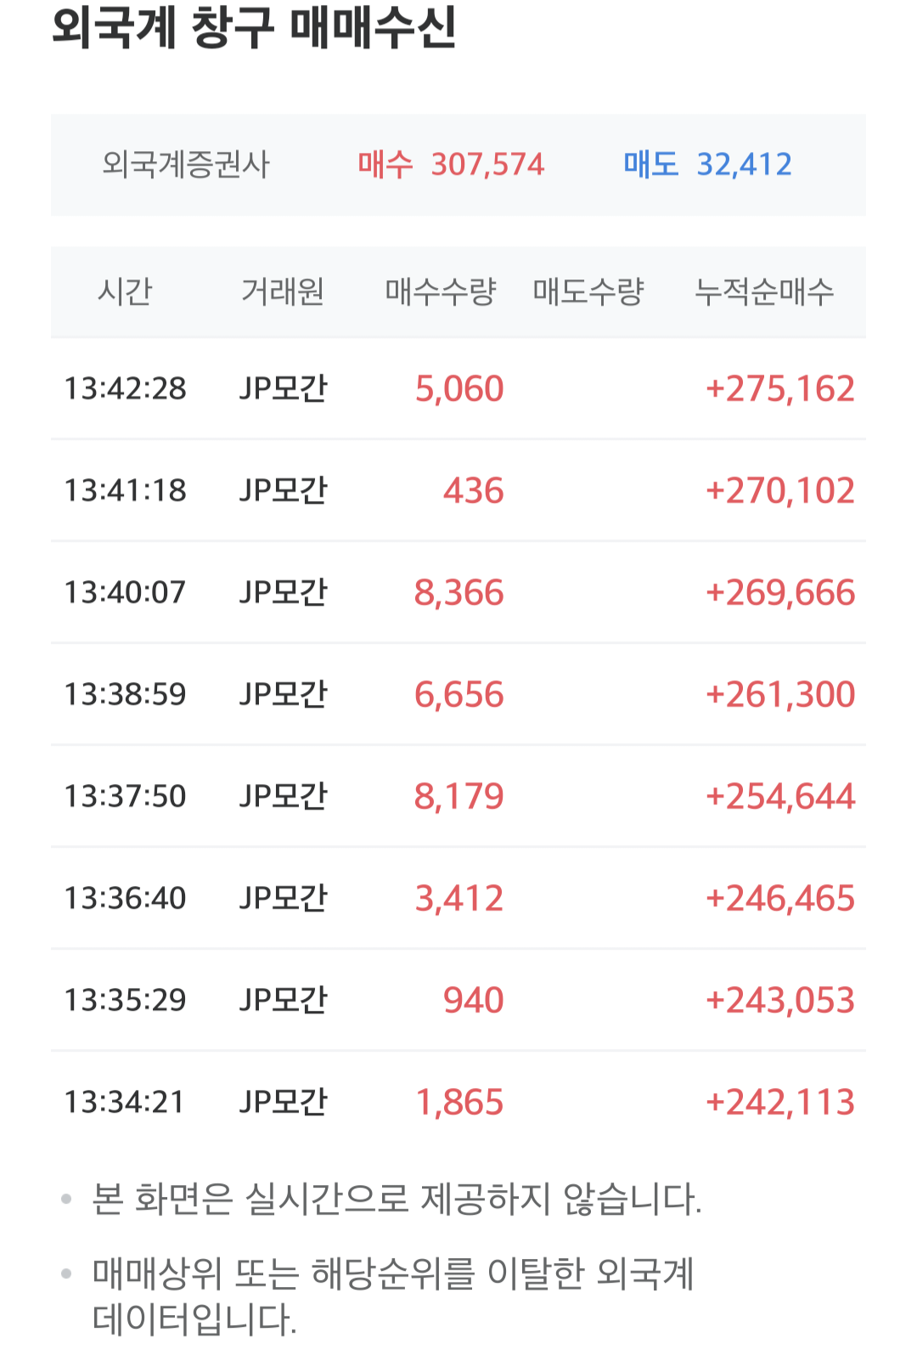Screen dimensions: 917x1355
Task: Select the 13:42:28 JP모간 row
Action: [x=458, y=388]
